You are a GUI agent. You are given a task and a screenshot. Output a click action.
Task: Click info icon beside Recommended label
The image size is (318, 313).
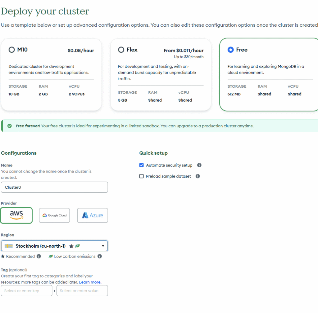point(39,256)
